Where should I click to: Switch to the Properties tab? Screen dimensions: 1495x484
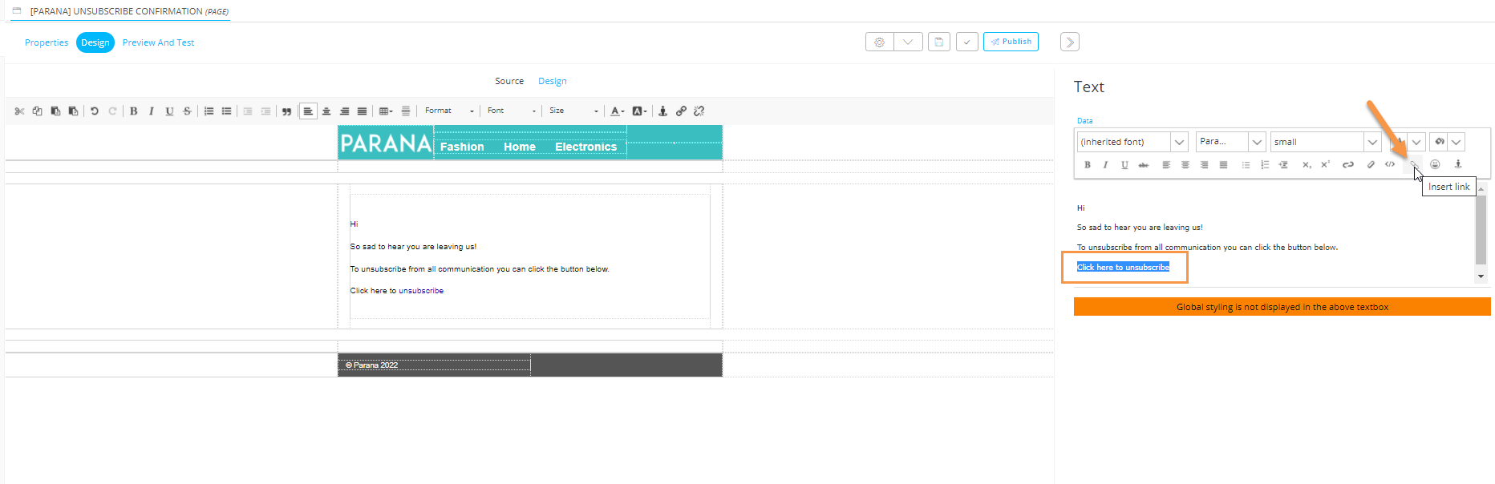(47, 43)
